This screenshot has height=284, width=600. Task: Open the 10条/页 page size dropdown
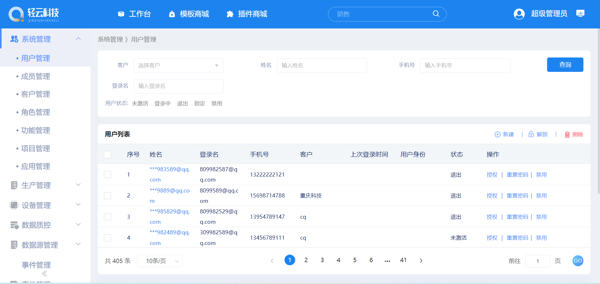(x=160, y=261)
